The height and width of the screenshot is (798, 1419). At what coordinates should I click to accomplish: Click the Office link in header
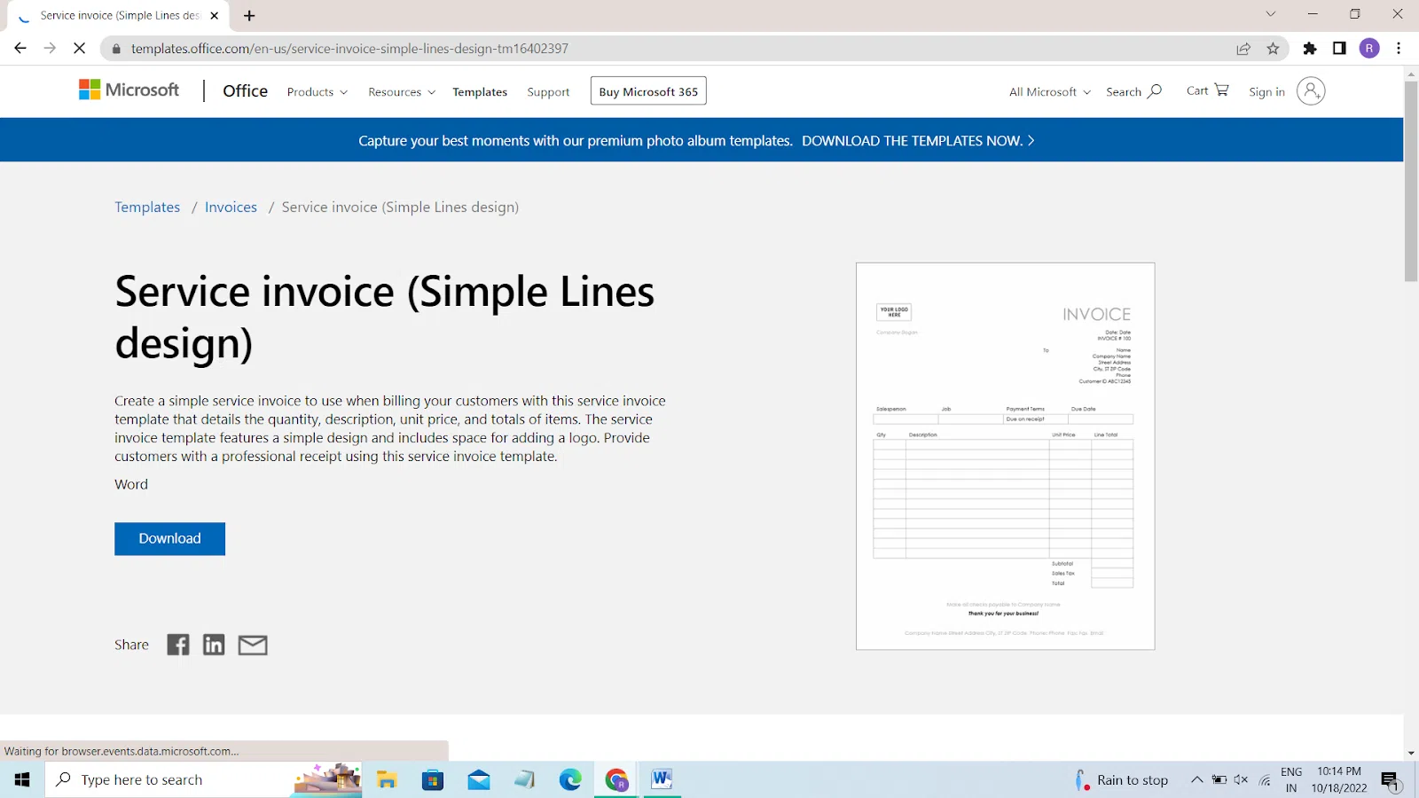[x=246, y=90]
